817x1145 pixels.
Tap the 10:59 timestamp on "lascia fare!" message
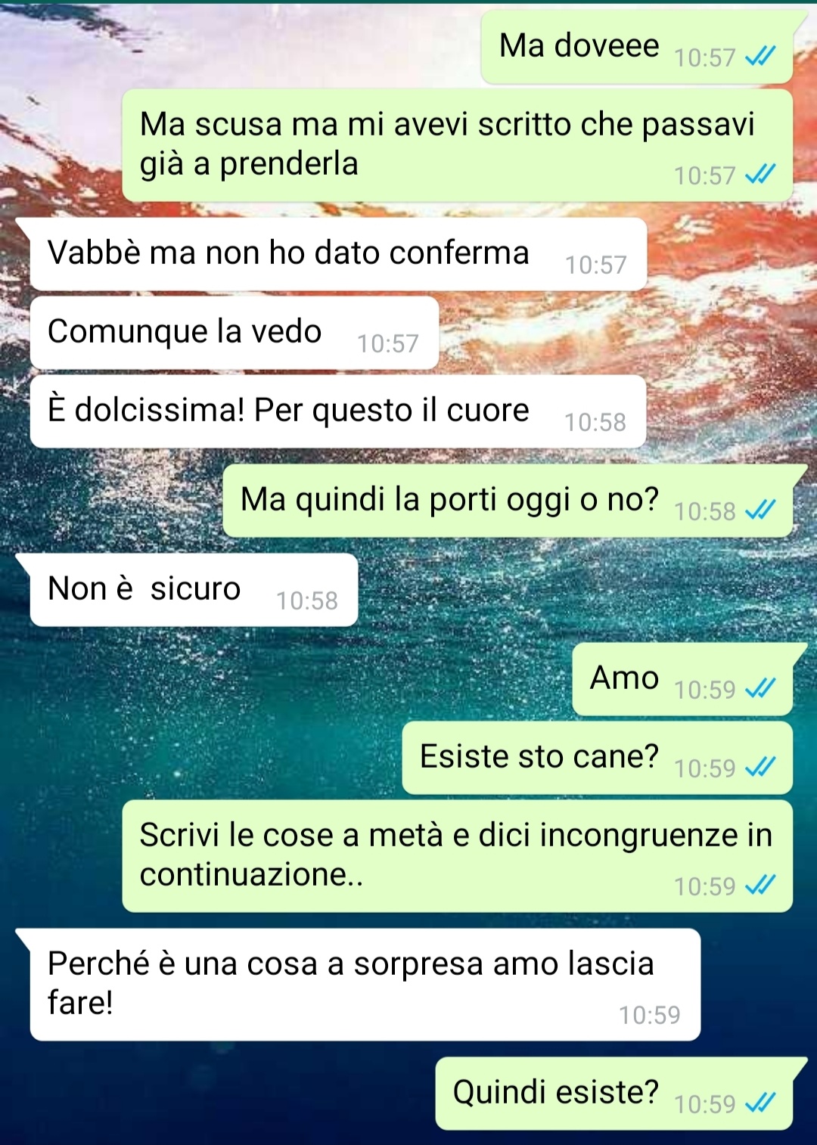tap(650, 1015)
